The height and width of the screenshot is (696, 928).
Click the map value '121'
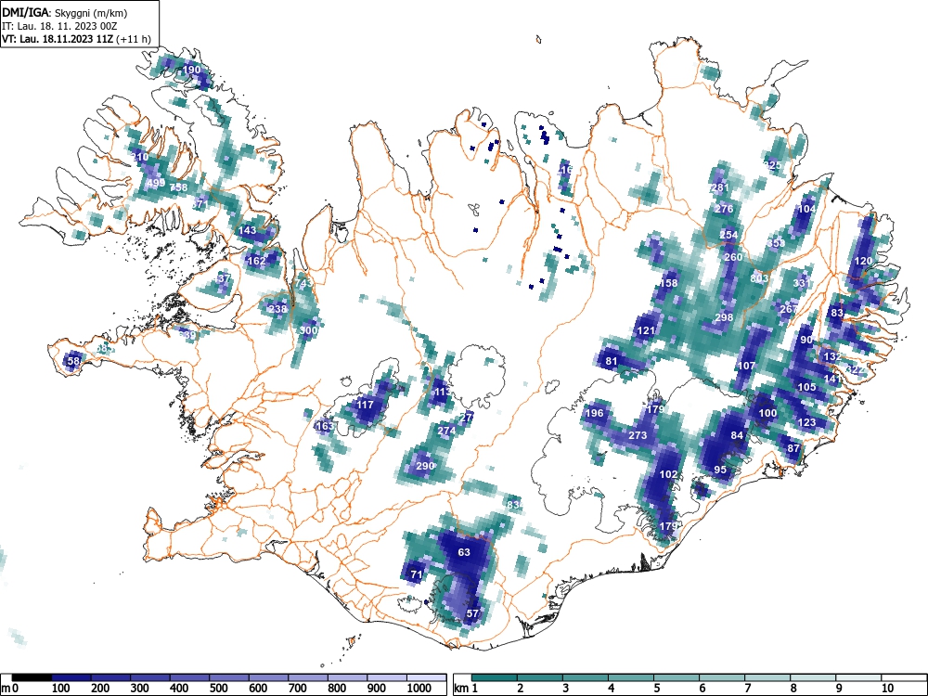click(646, 330)
